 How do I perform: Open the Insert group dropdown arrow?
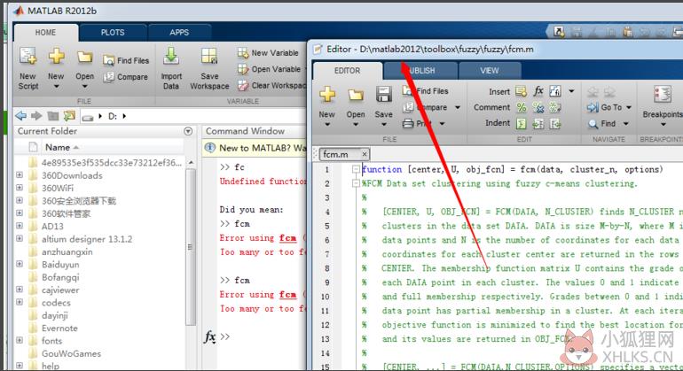571,91
